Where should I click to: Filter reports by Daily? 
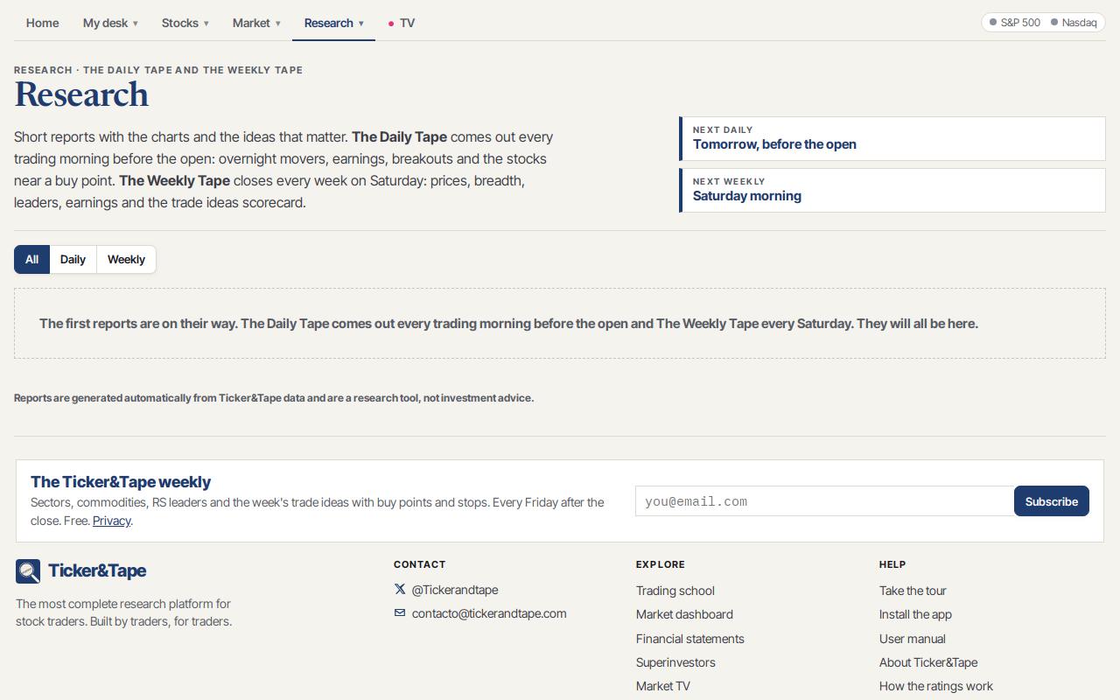click(73, 259)
